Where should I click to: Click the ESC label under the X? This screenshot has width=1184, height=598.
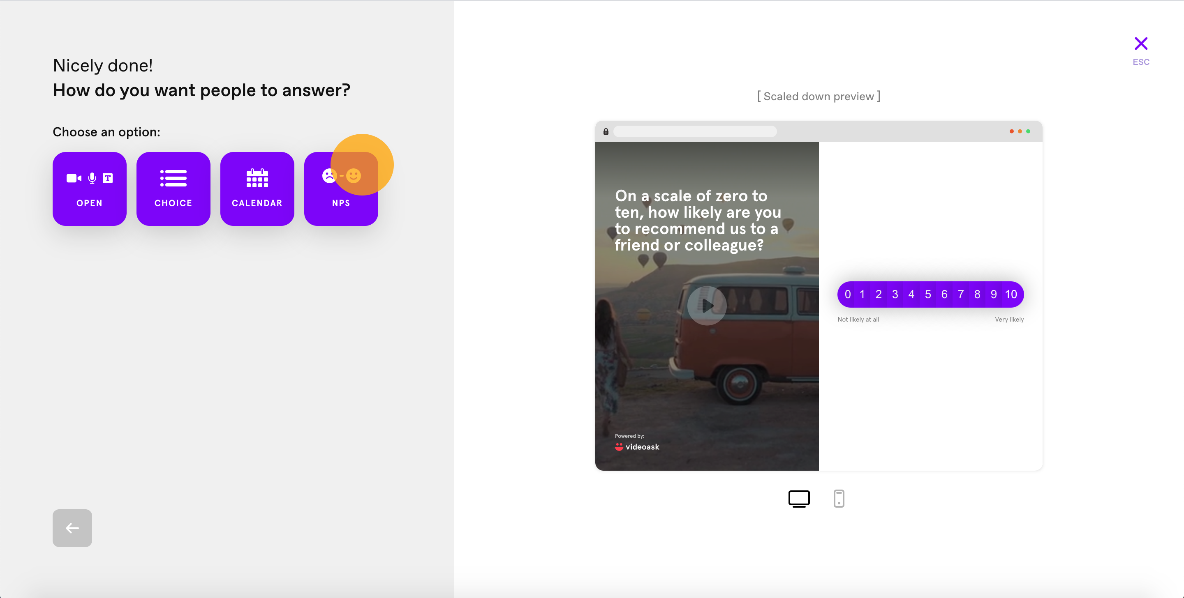tap(1141, 62)
